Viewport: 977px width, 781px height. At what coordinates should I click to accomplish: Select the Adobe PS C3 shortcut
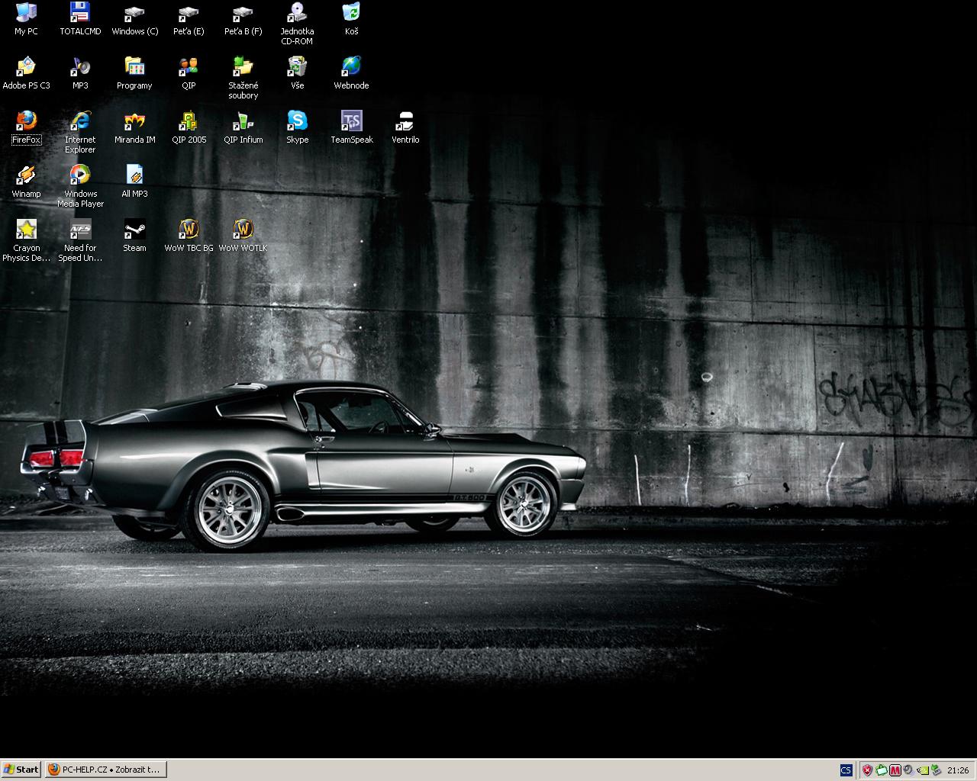(26, 68)
